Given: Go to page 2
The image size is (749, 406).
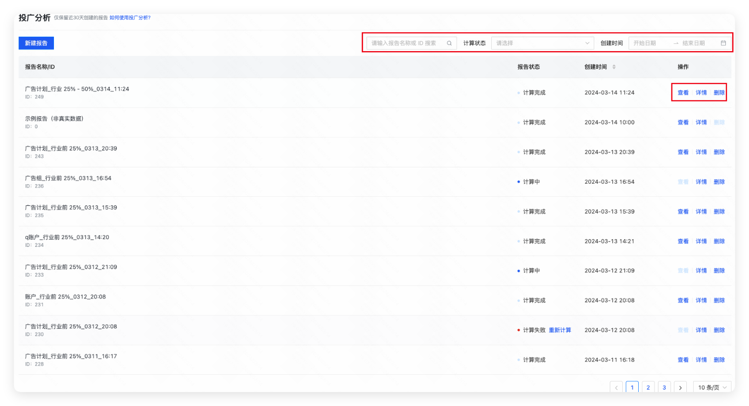Looking at the screenshot, I should [648, 387].
